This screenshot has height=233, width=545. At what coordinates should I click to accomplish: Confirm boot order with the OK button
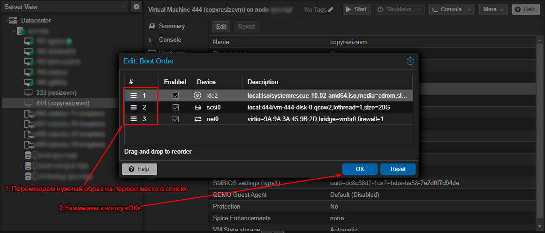pyautogui.click(x=360, y=169)
